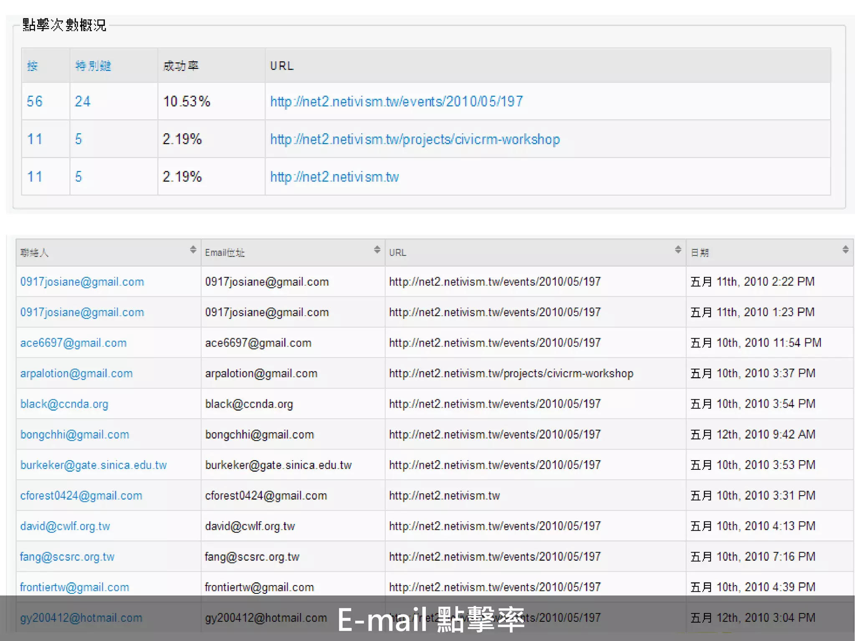Select date 五月 10th, 2010 4:13 PM

pos(753,526)
